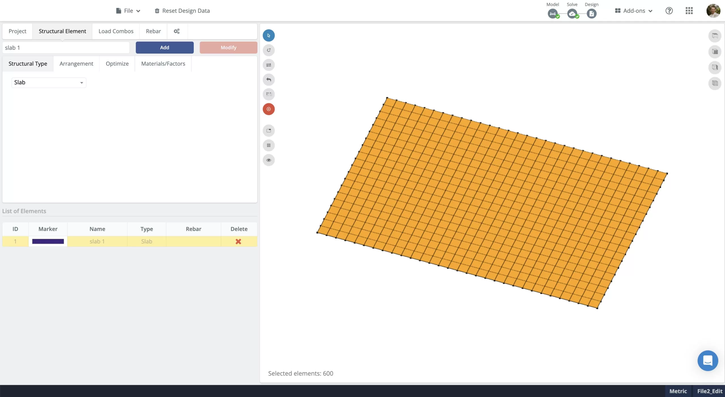Switch to side face cube view

(x=715, y=67)
